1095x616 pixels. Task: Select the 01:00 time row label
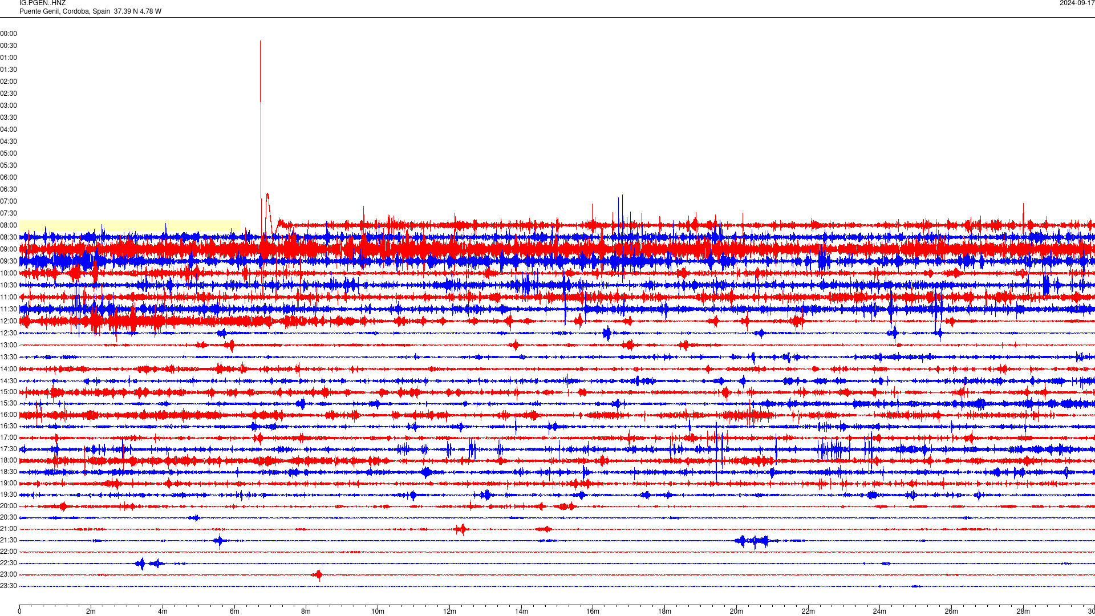[9, 58]
